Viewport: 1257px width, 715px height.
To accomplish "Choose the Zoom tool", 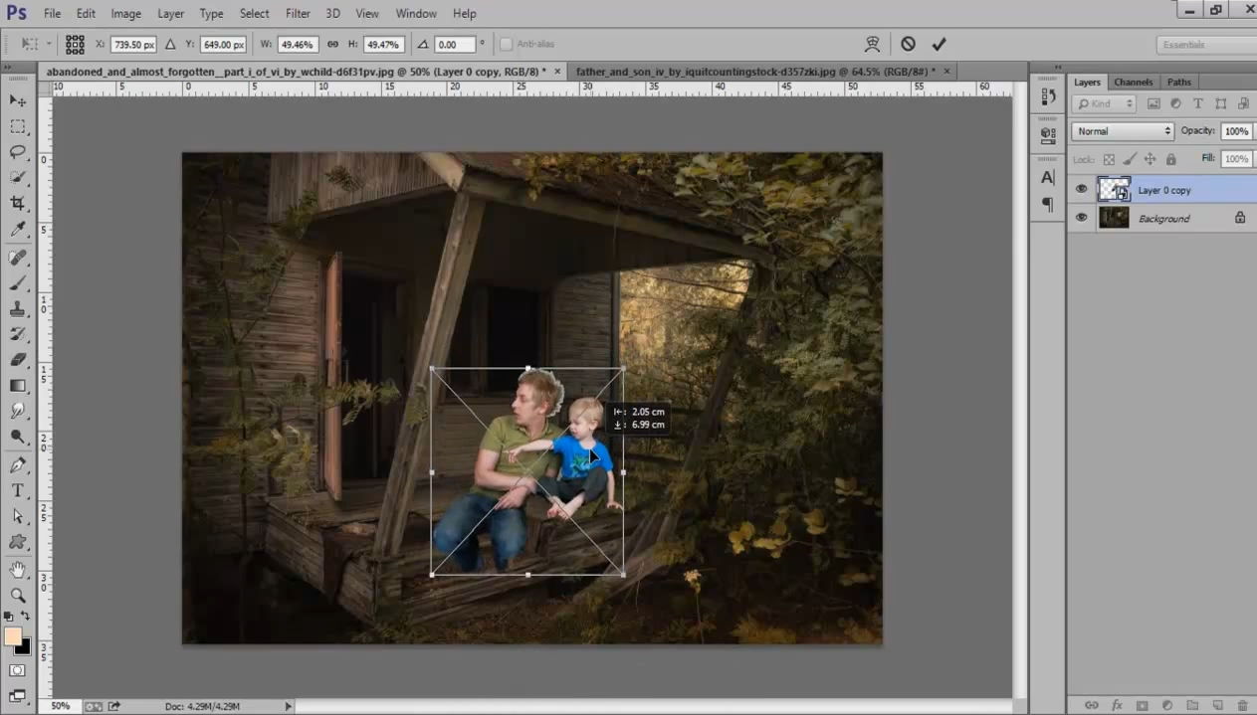I will coord(18,596).
